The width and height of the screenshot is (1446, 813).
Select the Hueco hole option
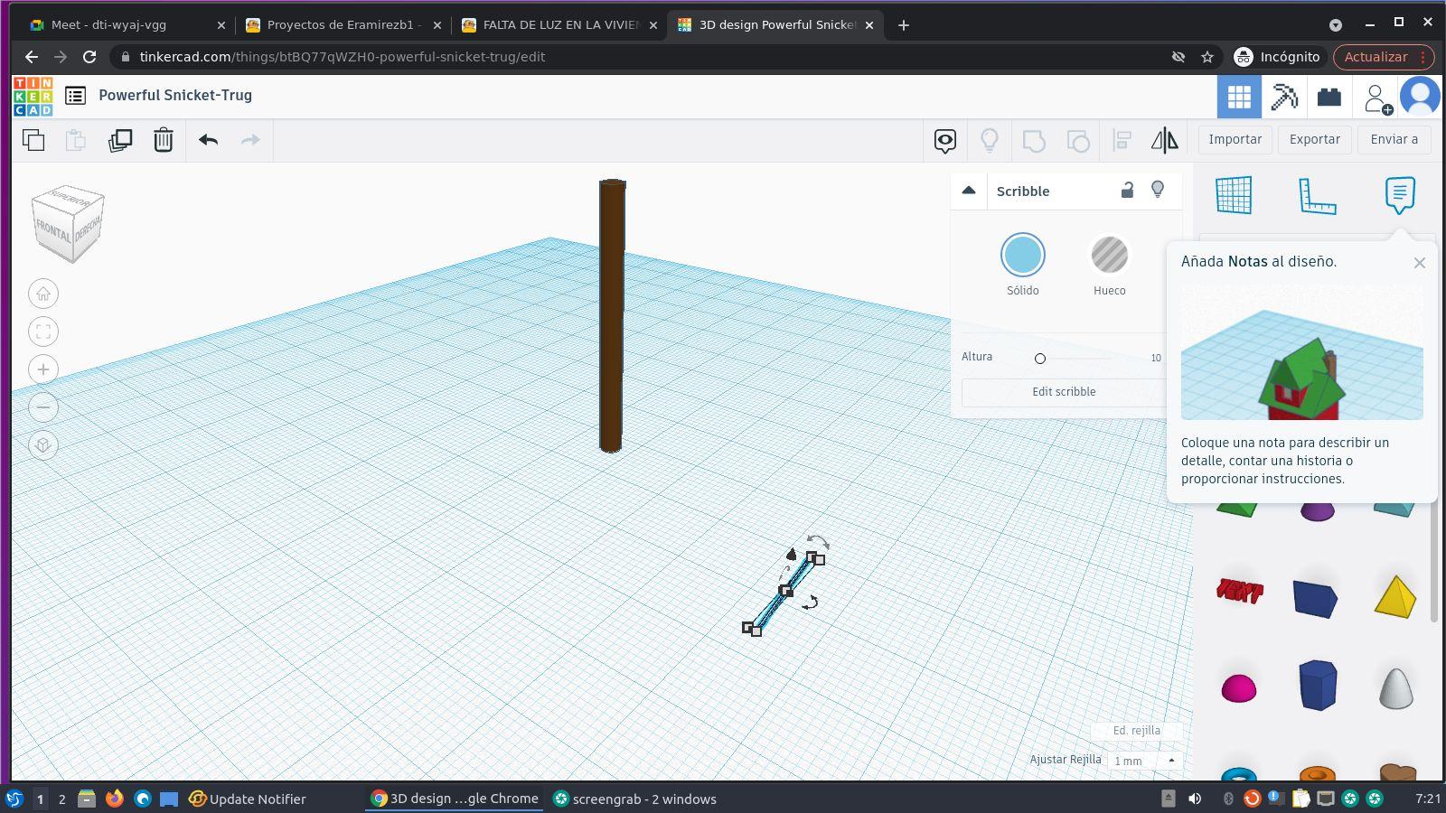pos(1109,256)
